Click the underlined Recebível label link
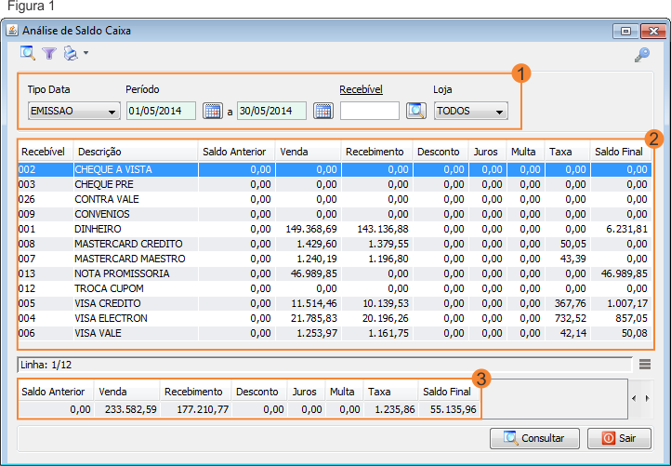This screenshot has width=671, height=466. click(362, 89)
